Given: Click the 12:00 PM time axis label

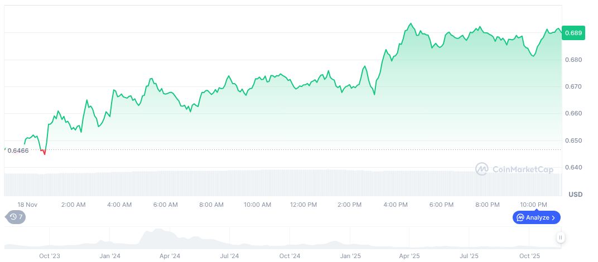Looking at the screenshot, I should pos(303,205).
